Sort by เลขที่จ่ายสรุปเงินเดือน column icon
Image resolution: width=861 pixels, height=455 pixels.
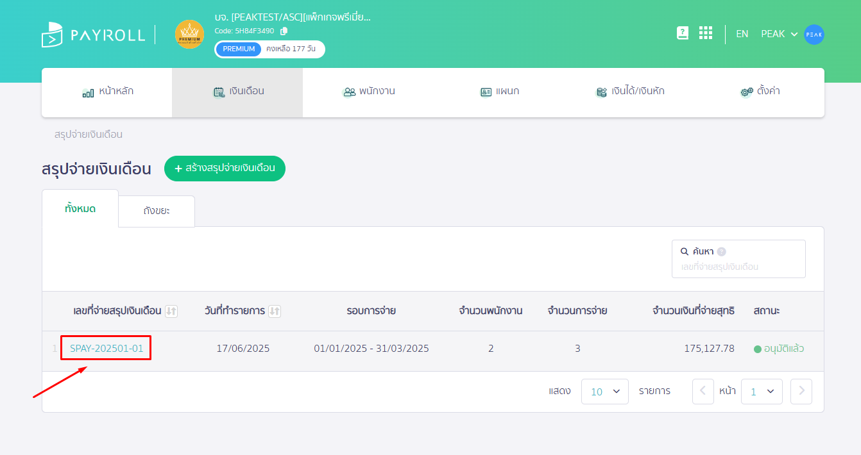click(171, 311)
